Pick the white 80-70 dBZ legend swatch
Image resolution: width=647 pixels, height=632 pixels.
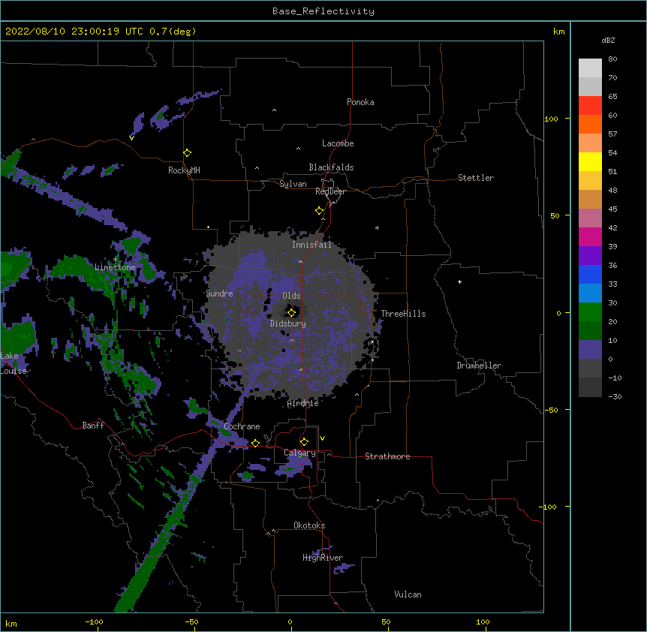coord(590,68)
